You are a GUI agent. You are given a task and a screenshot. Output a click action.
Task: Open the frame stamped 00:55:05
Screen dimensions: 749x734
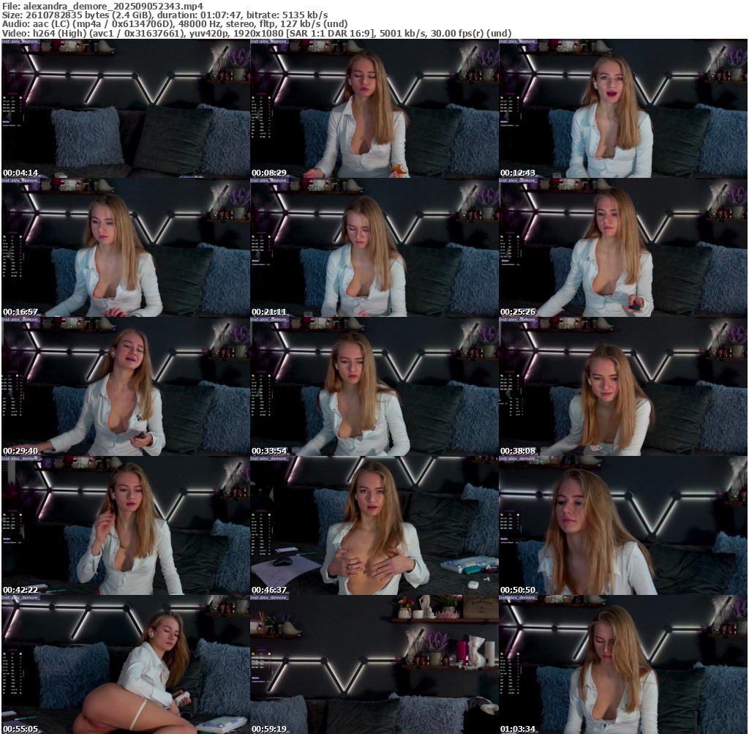tap(126, 664)
